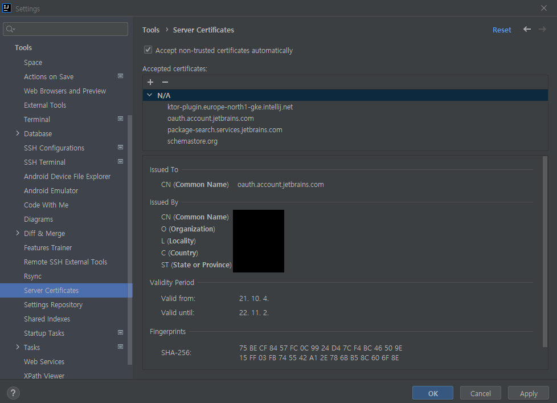Open Space settings page

coord(33,63)
